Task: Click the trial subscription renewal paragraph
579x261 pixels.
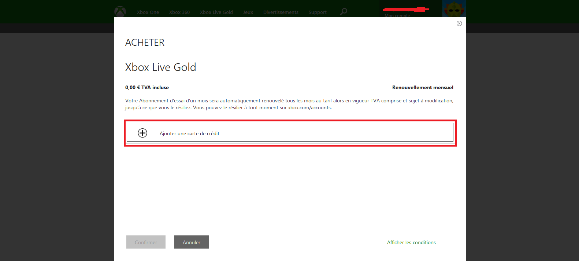Action: click(289, 104)
